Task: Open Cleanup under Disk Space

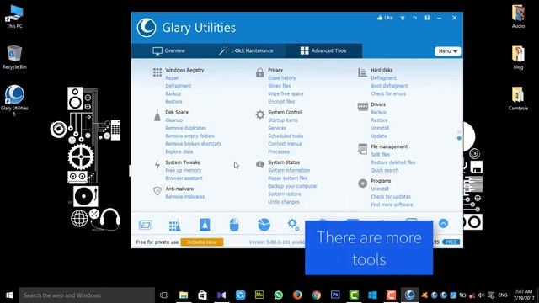Action: pyautogui.click(x=174, y=120)
